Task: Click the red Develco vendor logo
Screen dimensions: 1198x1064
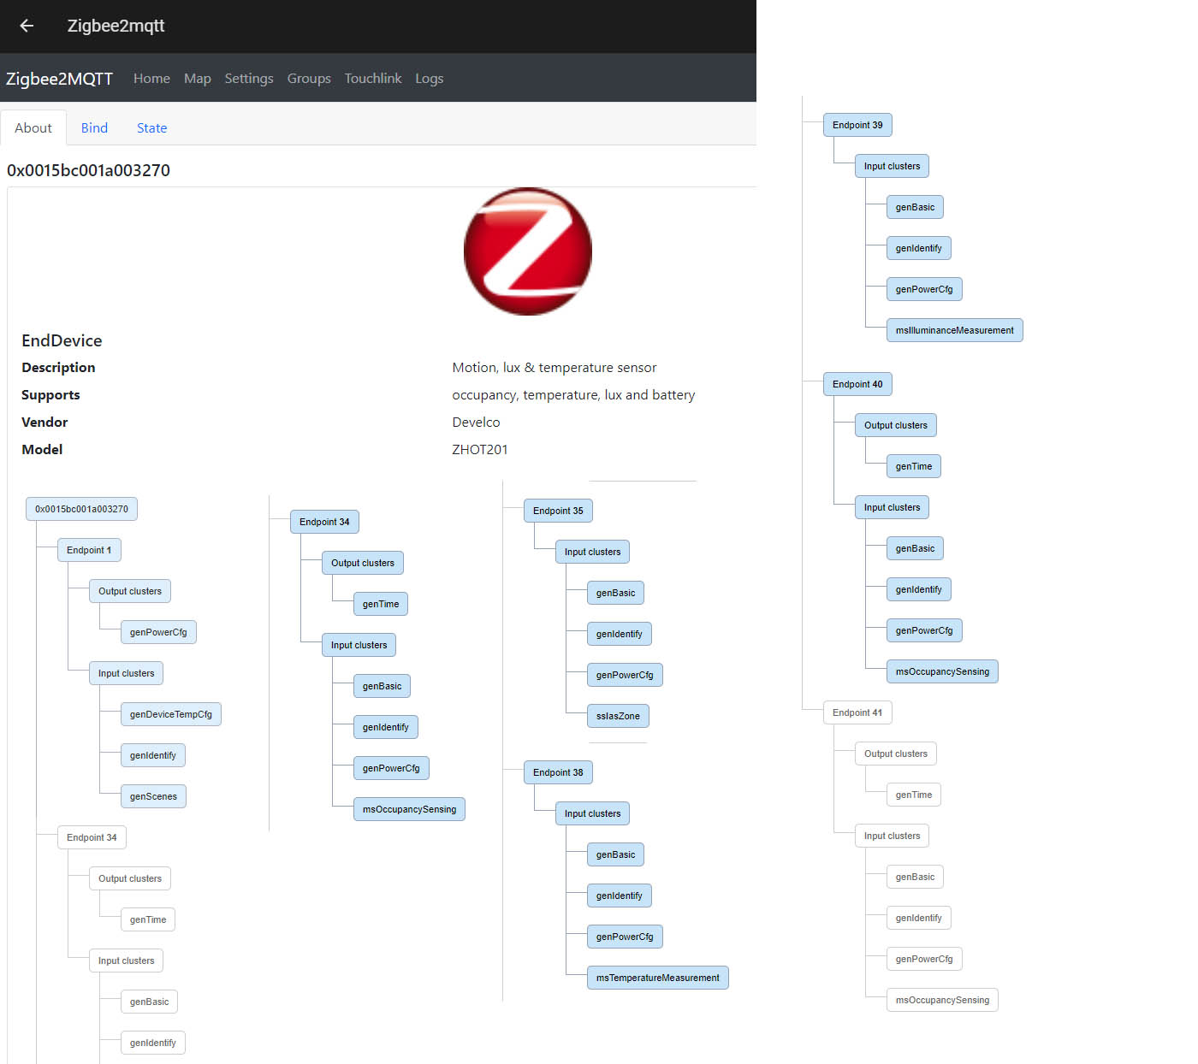Action: [x=527, y=251]
